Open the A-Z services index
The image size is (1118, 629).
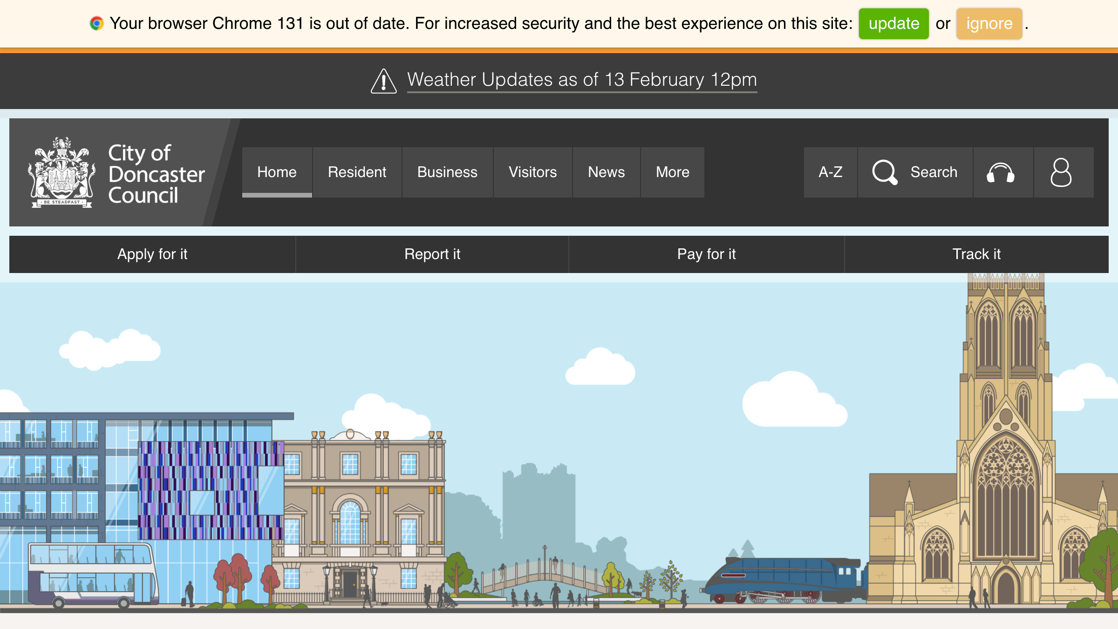click(830, 172)
